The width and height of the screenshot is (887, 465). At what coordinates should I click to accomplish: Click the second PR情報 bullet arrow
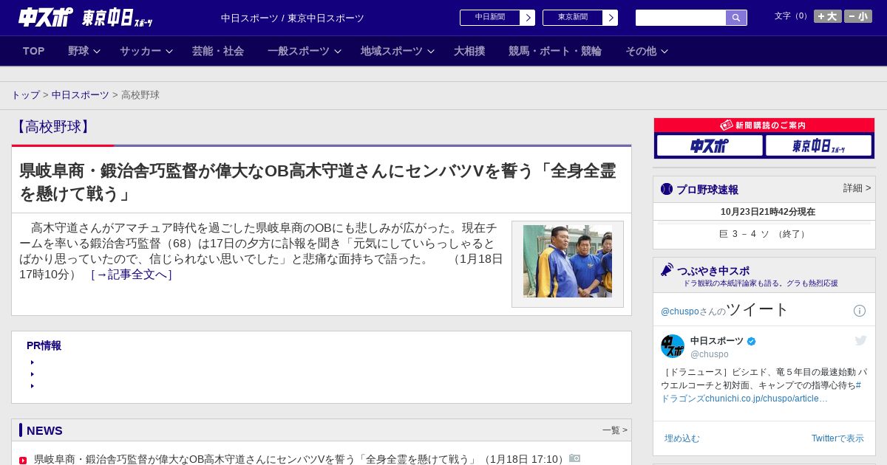point(33,374)
